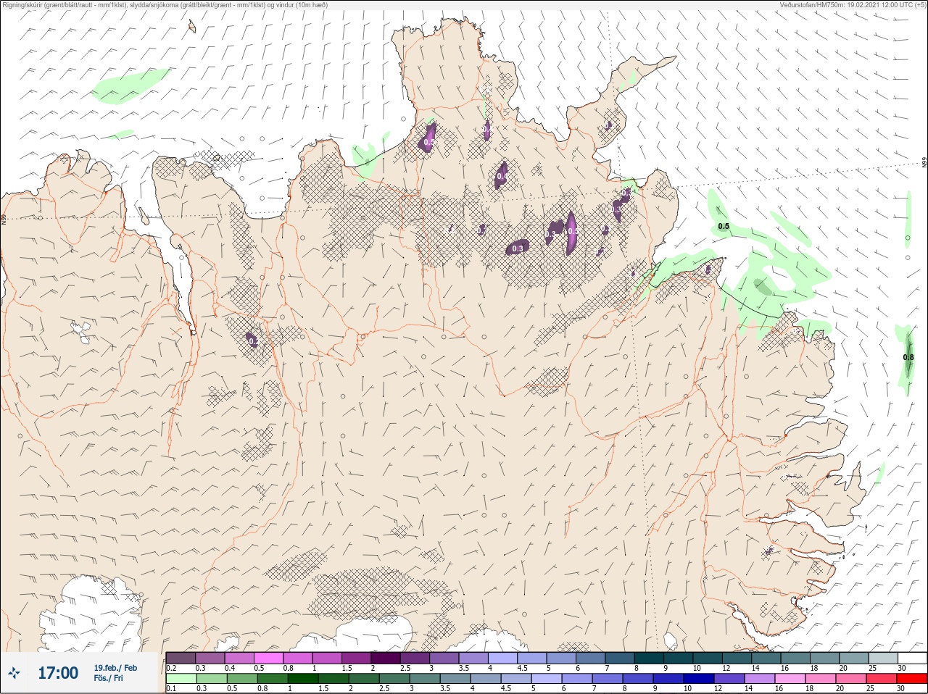928x694 pixels.
Task: Select the red 30 swatch in the bottom legend row
Action: [913, 679]
